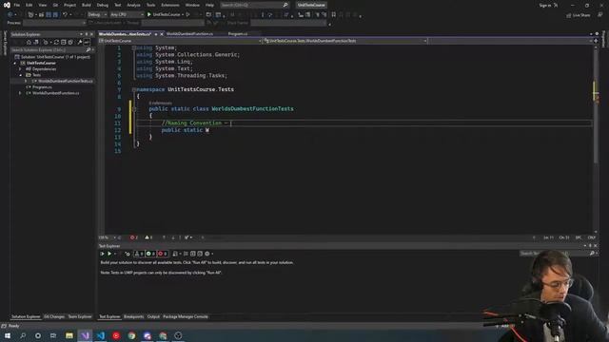
Task: Click Collapse All icon in Solution Explorer
Action: click(x=64, y=42)
